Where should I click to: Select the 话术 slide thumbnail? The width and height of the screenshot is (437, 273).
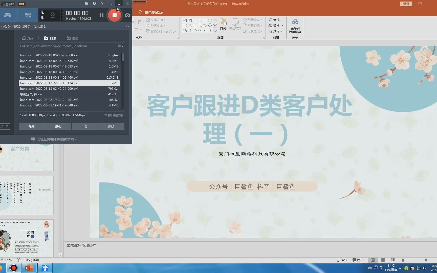[x=27, y=238]
